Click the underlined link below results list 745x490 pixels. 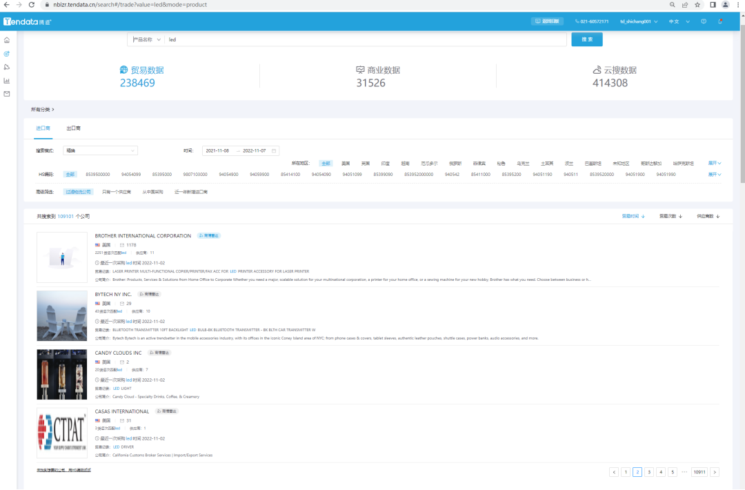pos(63,470)
